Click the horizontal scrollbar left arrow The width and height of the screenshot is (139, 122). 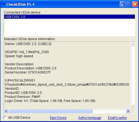pyautogui.click(x=6, y=111)
